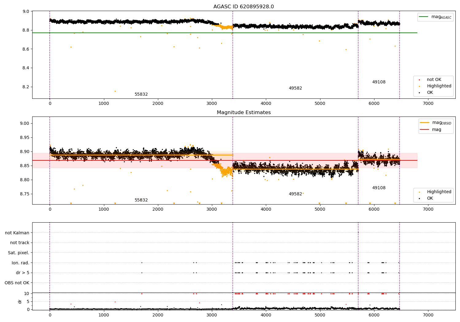Click the 3000 x-axis tick under the top panel
This screenshot has height=322, width=460.
212,103
